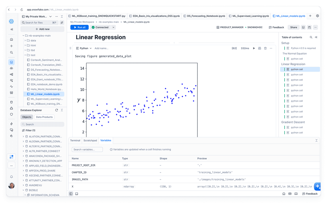Search within the Table of contents

pos(311,37)
